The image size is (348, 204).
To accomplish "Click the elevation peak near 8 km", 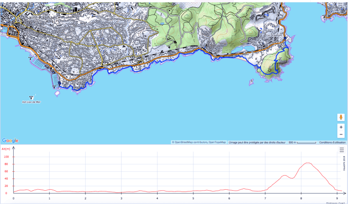I will 307,163.
